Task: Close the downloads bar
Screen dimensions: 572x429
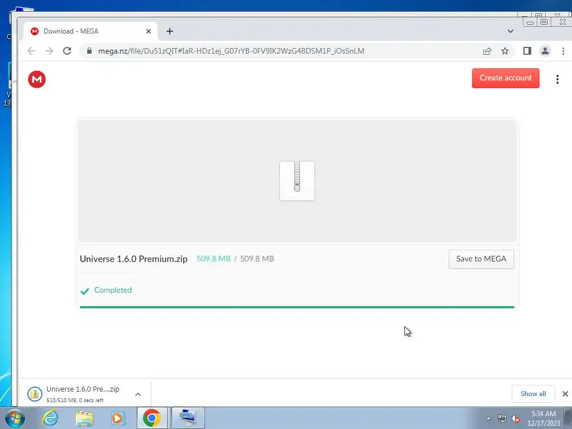Action: (565, 394)
